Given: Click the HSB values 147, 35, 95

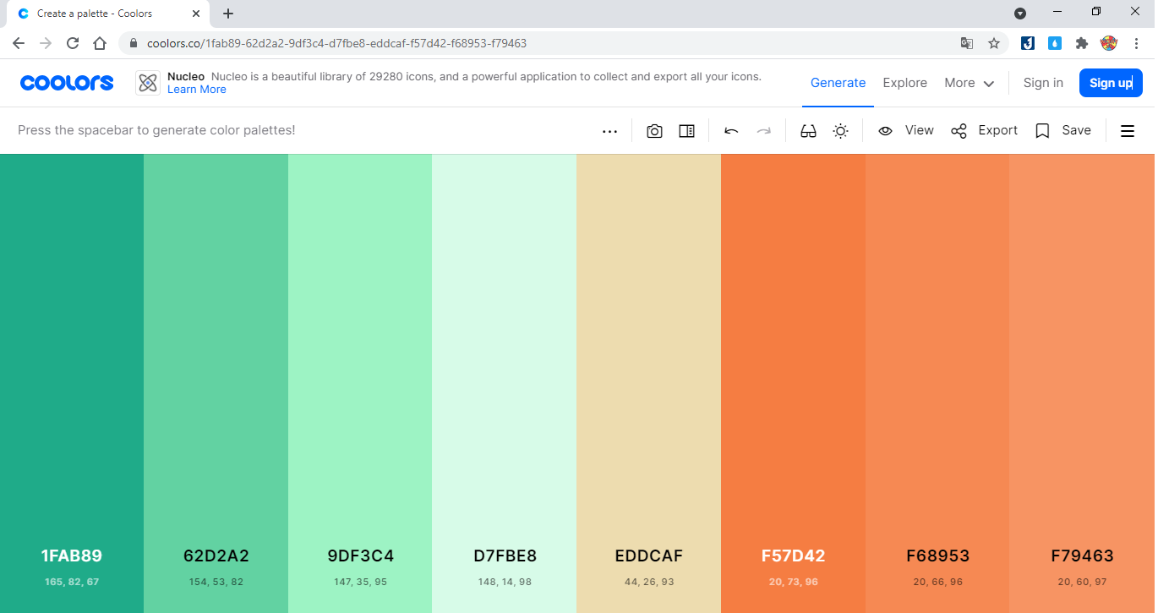Looking at the screenshot, I should tap(360, 583).
